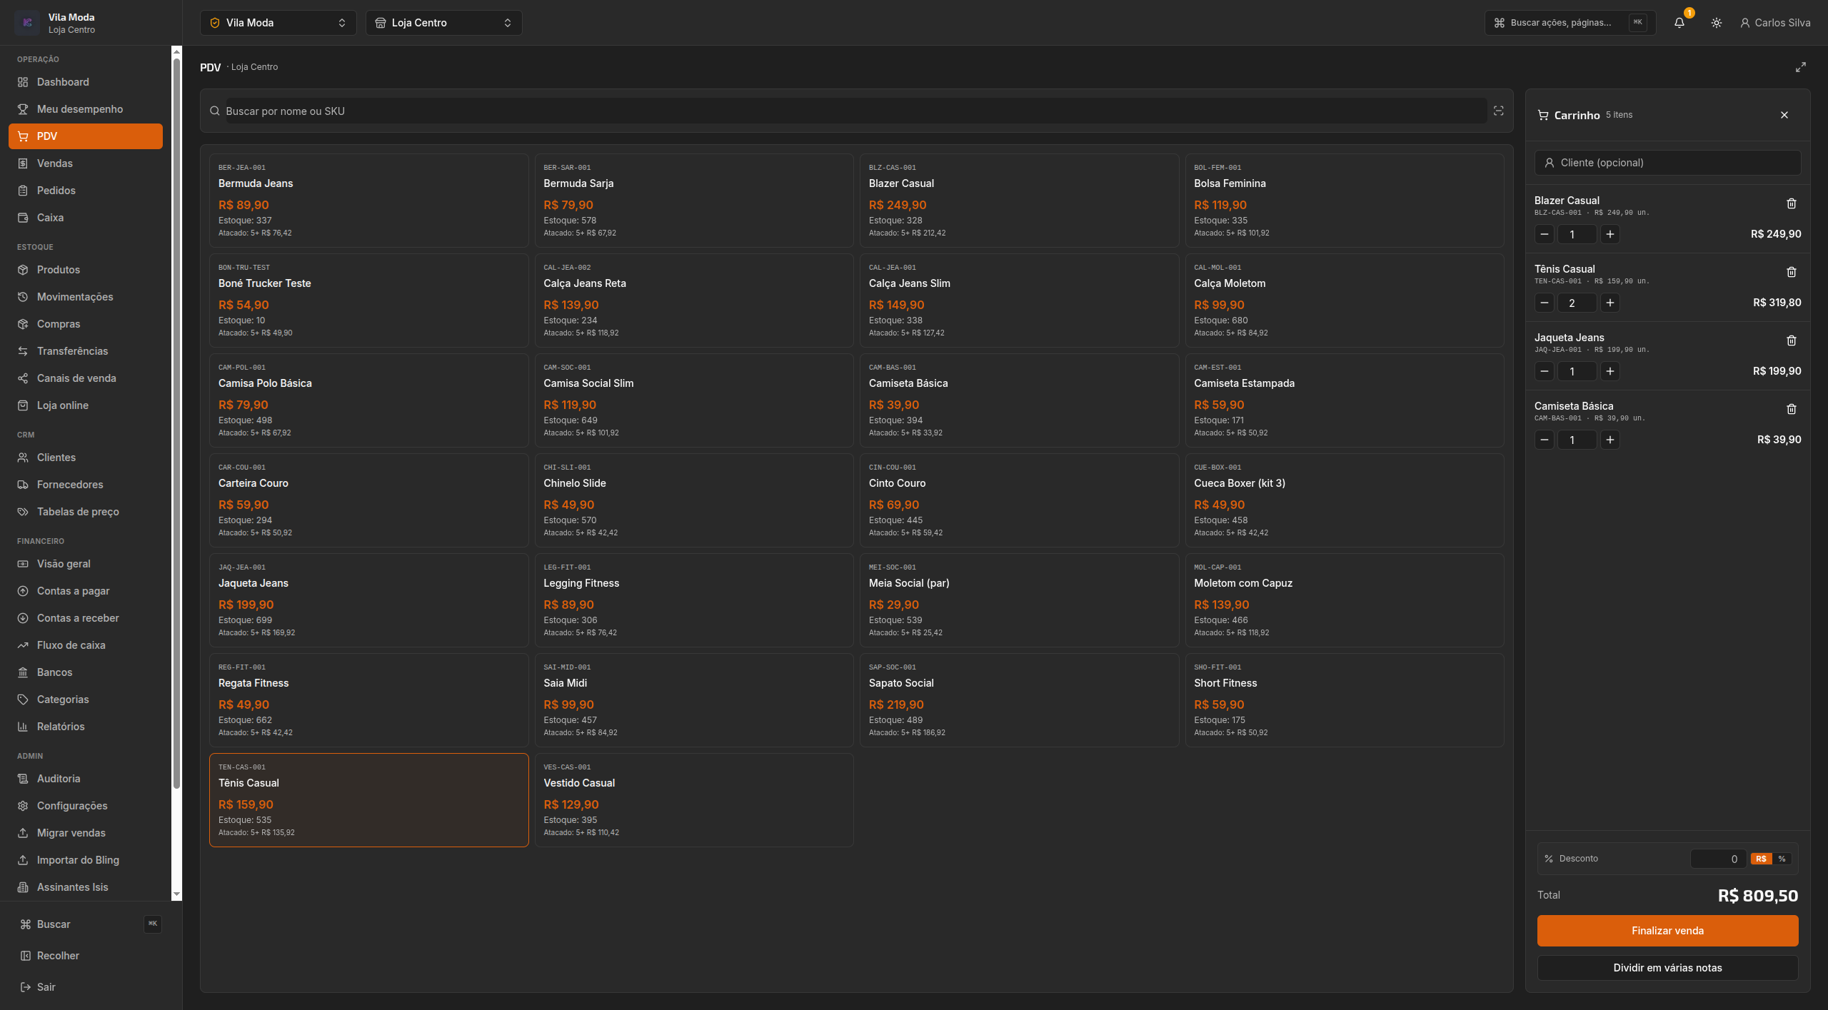Select the PDV sidebar item
Screen dimensions: 1828x1010
click(x=86, y=136)
